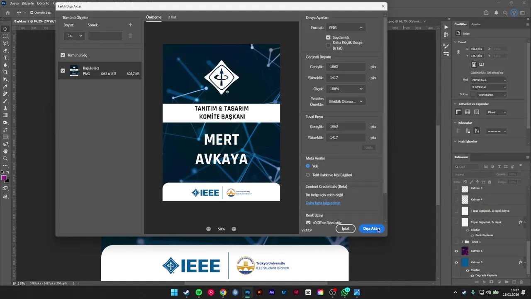531x299 pixels.
Task: Open the Daha fazla bilgi edinin link
Action: (323, 203)
